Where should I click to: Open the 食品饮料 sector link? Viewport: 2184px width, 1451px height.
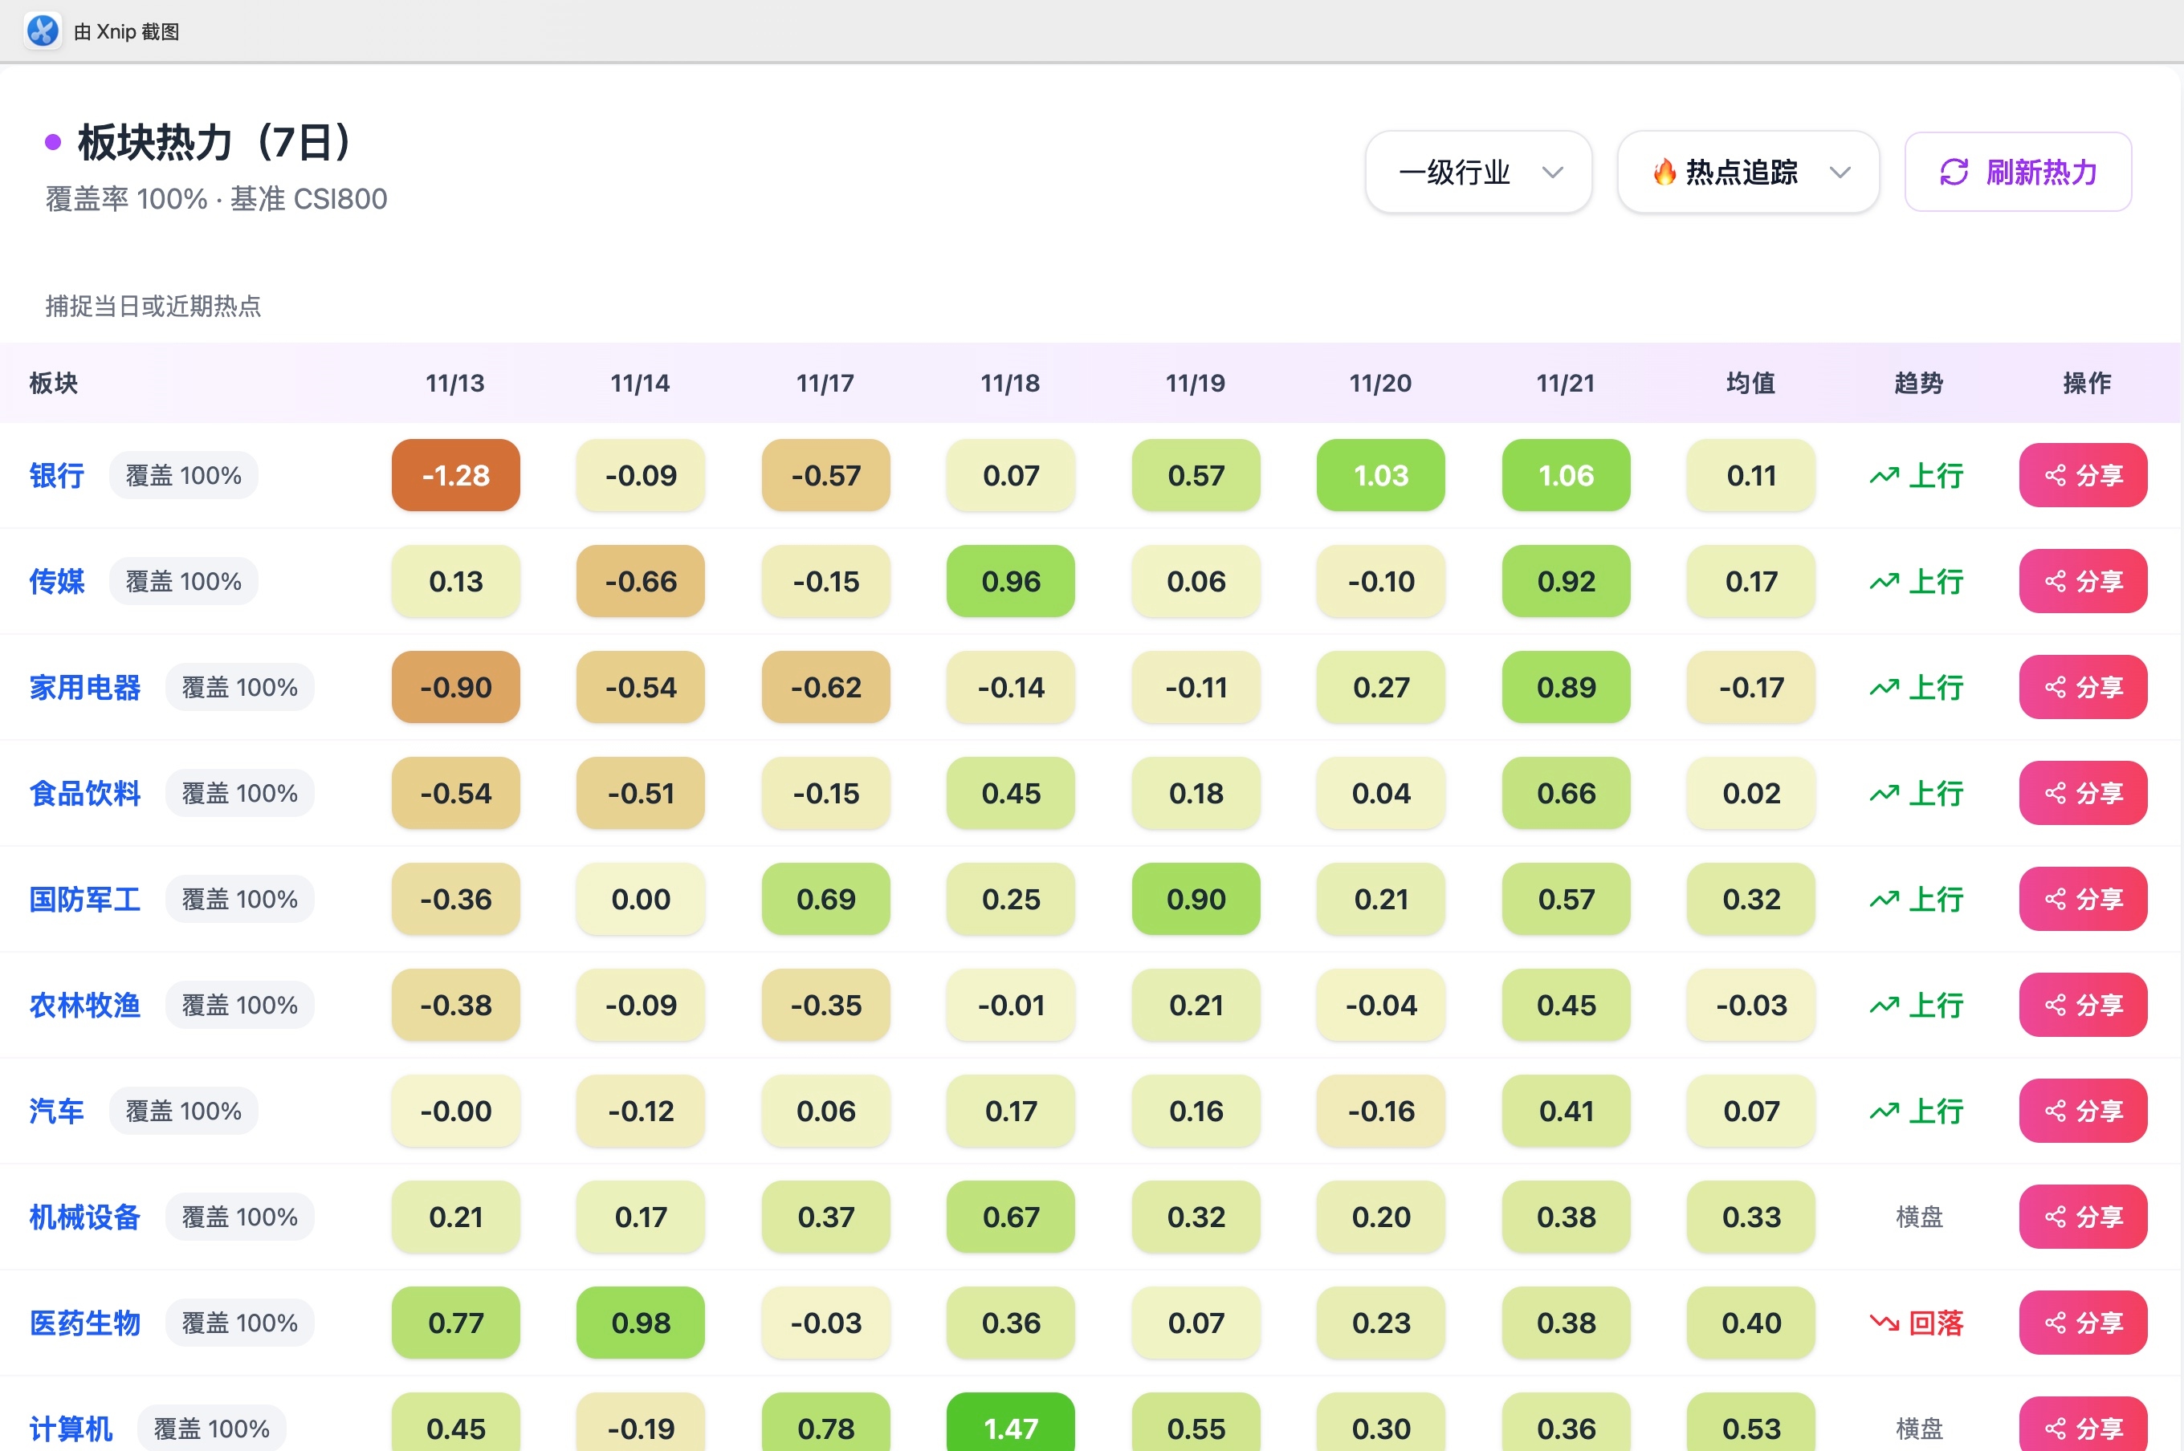85,794
